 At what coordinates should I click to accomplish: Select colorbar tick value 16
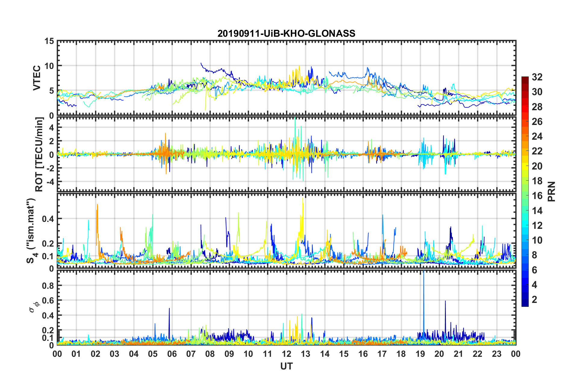click(x=537, y=196)
